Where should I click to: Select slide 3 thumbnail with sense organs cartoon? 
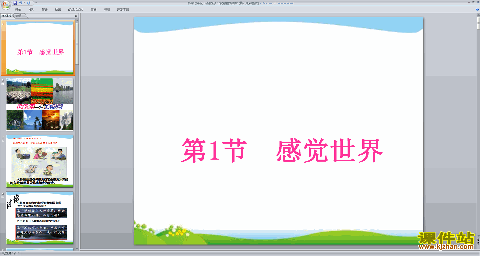39,161
